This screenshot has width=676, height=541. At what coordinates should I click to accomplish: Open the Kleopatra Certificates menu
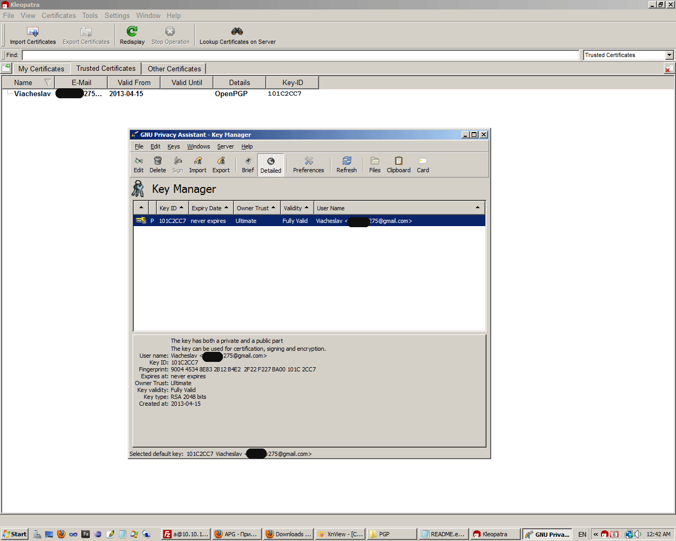coord(59,15)
